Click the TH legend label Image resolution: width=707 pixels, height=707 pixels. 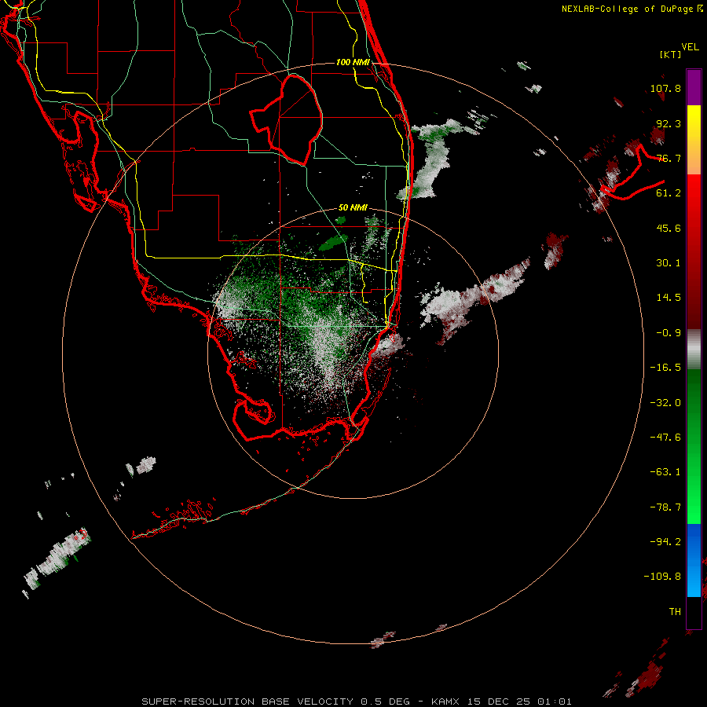(x=675, y=612)
